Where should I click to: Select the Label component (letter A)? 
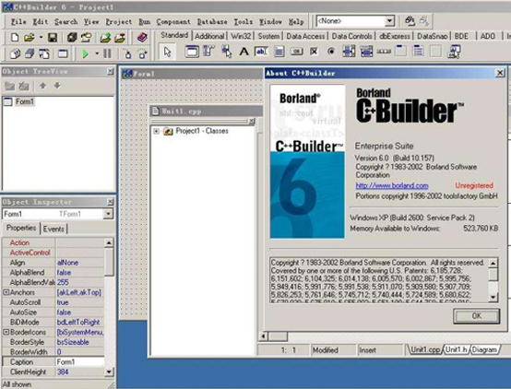[x=244, y=52]
